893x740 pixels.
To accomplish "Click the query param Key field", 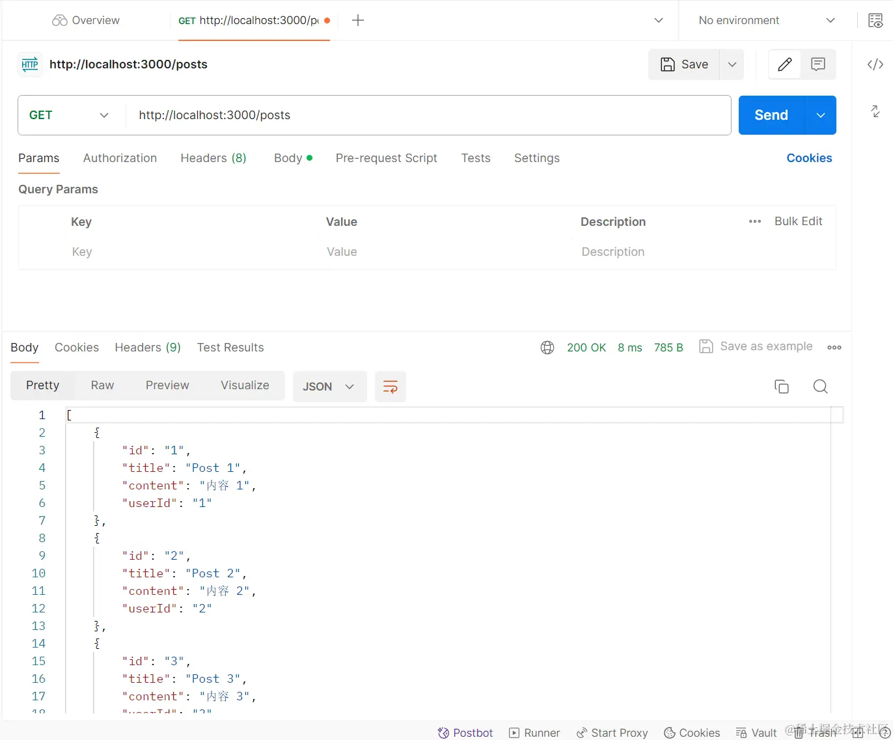I will [x=192, y=252].
